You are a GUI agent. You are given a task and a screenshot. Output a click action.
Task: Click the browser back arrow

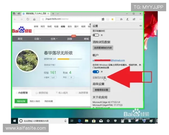click(x=15, y=19)
